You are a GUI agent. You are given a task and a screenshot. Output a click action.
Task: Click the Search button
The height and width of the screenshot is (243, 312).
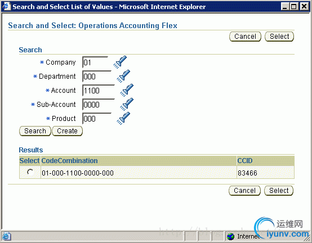pyautogui.click(x=35, y=131)
